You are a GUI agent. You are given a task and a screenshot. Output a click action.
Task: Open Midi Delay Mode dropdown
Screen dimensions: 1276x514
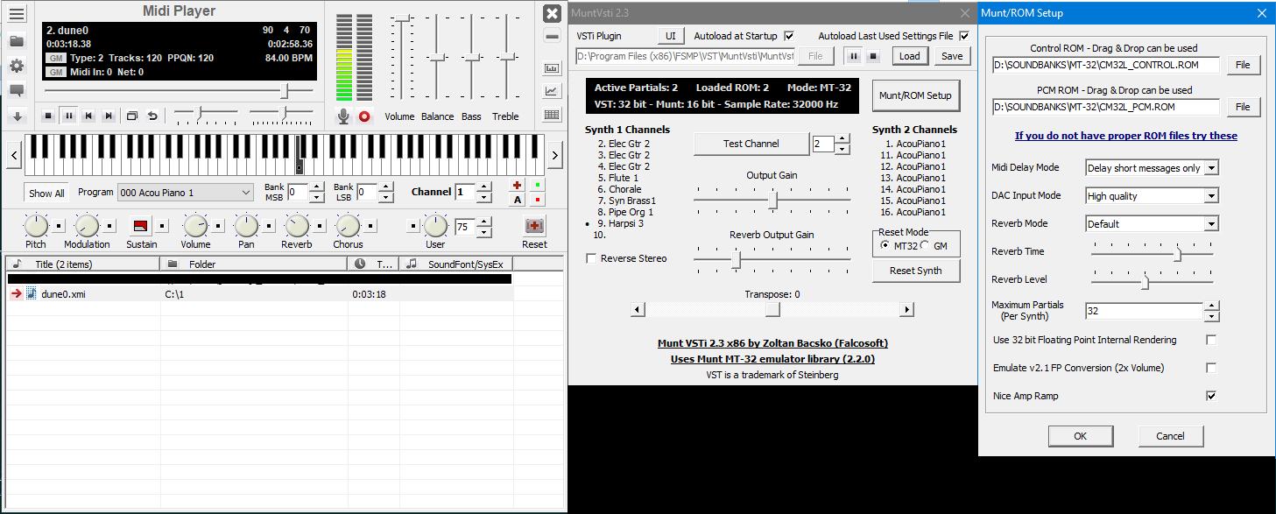pos(1152,167)
